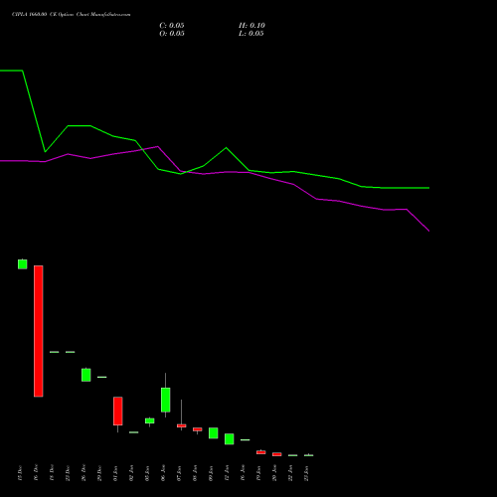Select the tall red candlestick
This screenshot has width=497, height=497.
[x=39, y=331]
